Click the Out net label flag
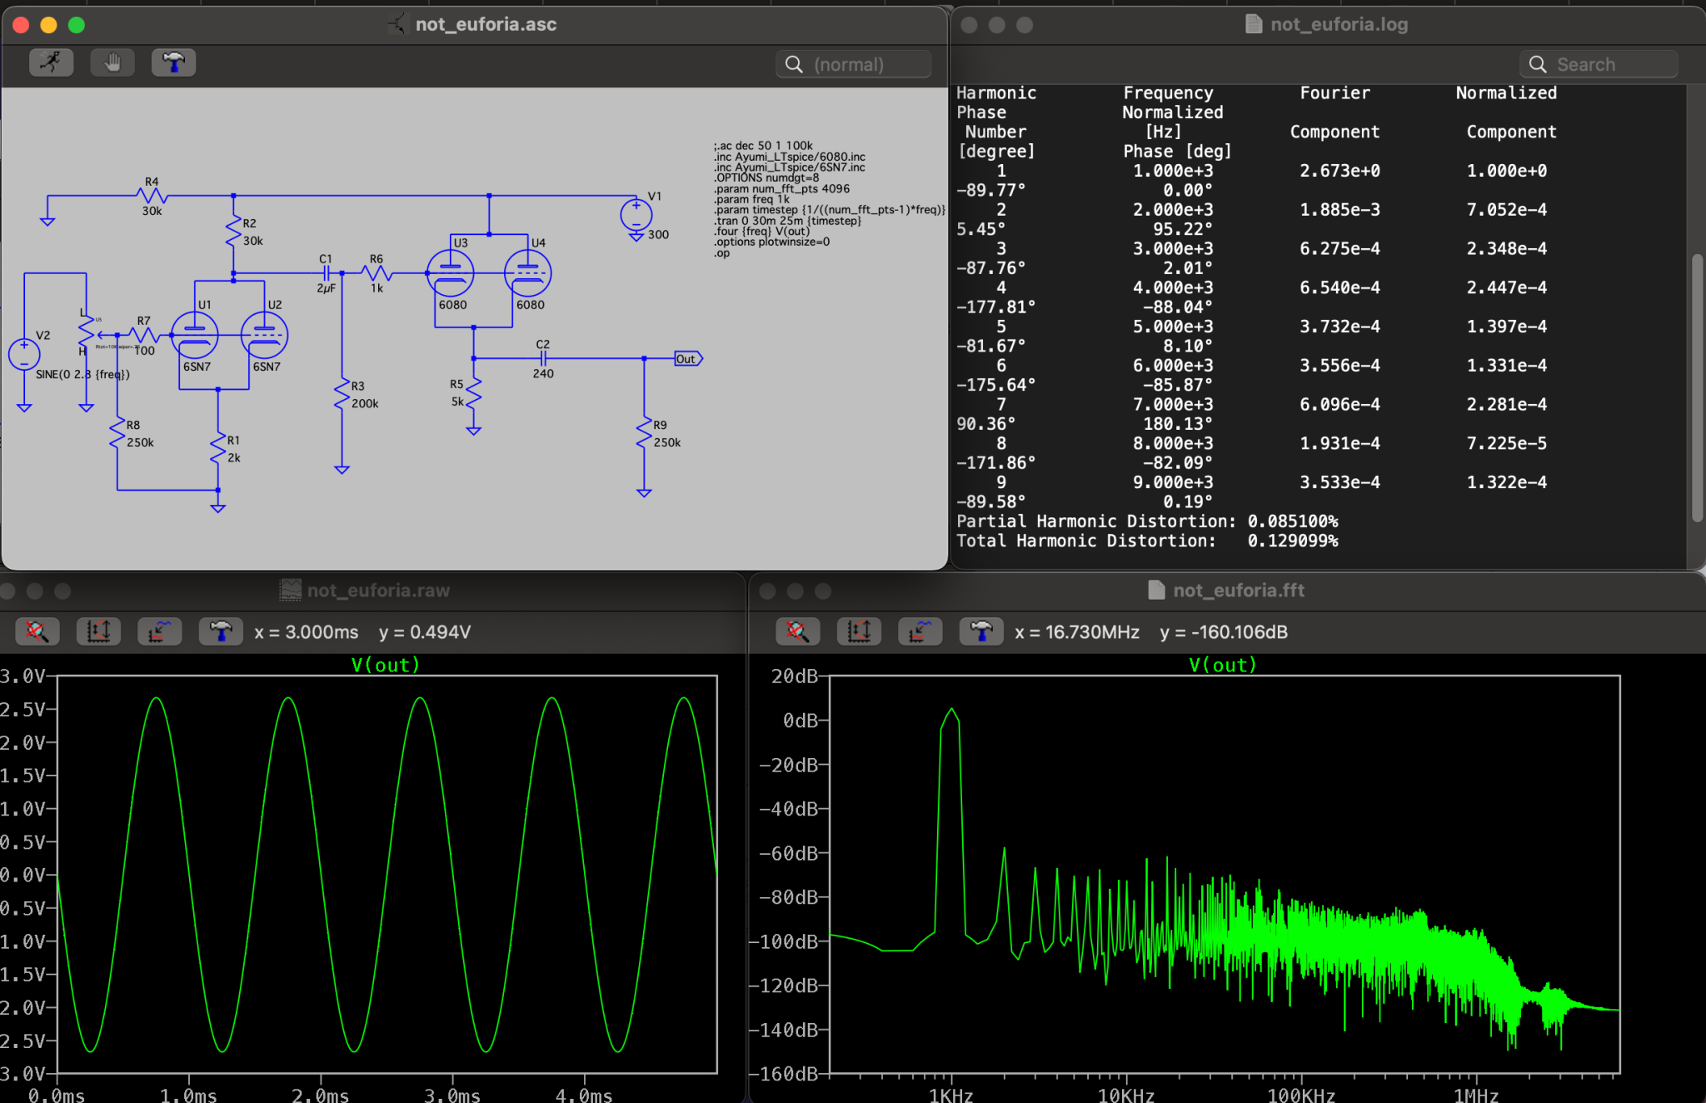 pyautogui.click(x=688, y=359)
